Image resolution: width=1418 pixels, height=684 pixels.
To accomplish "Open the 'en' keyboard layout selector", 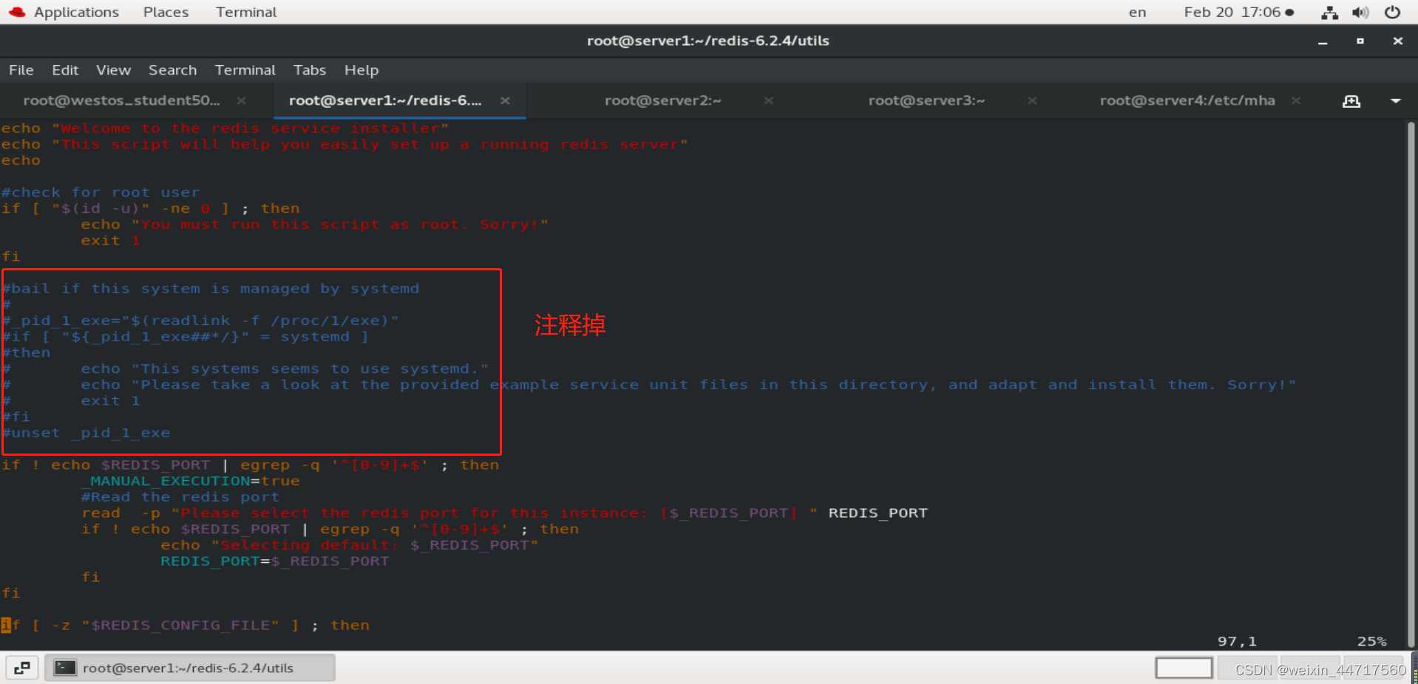I will [1136, 13].
